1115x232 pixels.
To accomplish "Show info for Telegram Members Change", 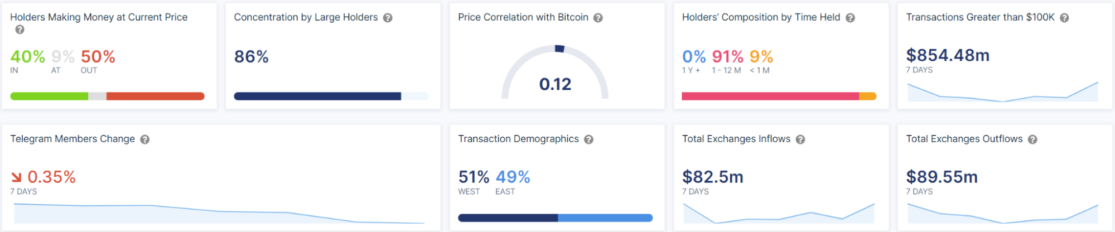I will point(144,139).
